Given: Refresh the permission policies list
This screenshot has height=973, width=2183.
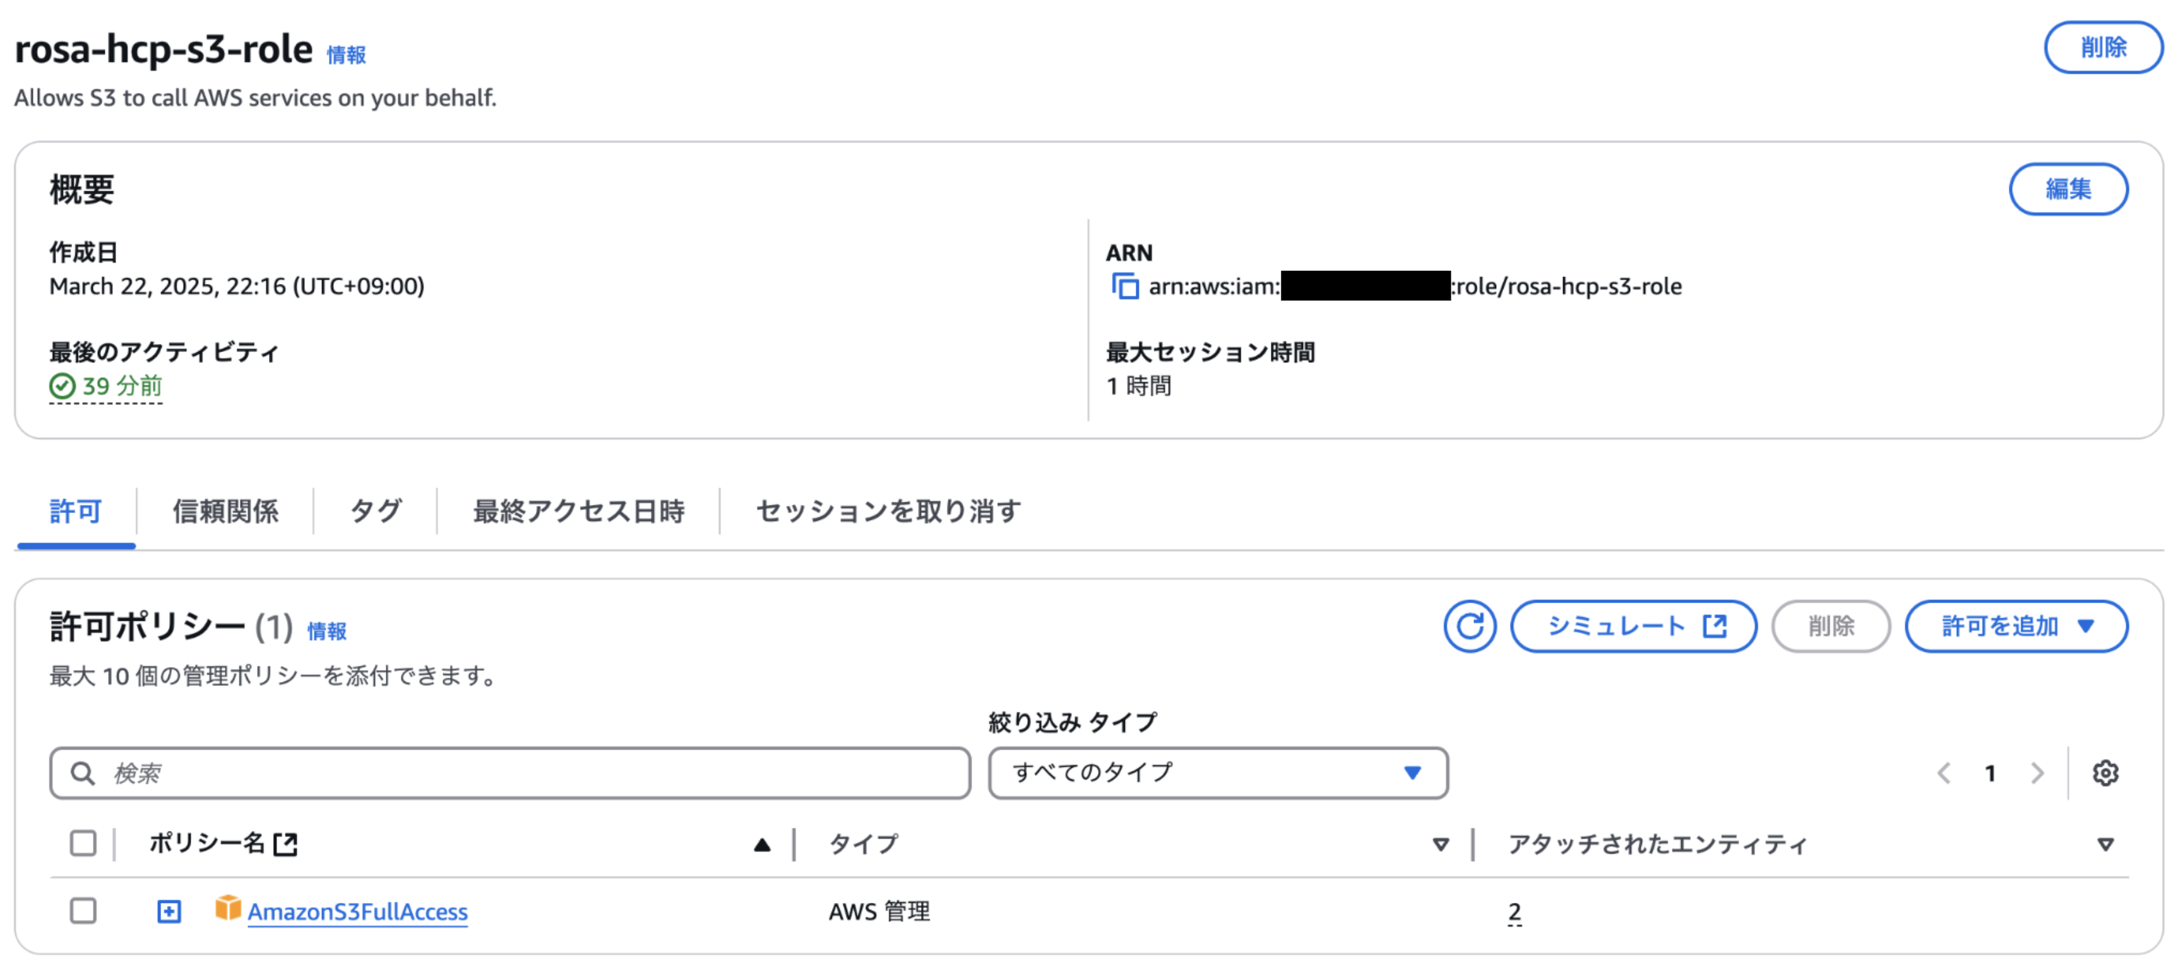Looking at the screenshot, I should coord(1470,627).
